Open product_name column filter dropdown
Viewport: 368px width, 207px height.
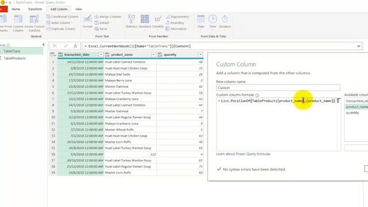pyautogui.click(x=154, y=55)
